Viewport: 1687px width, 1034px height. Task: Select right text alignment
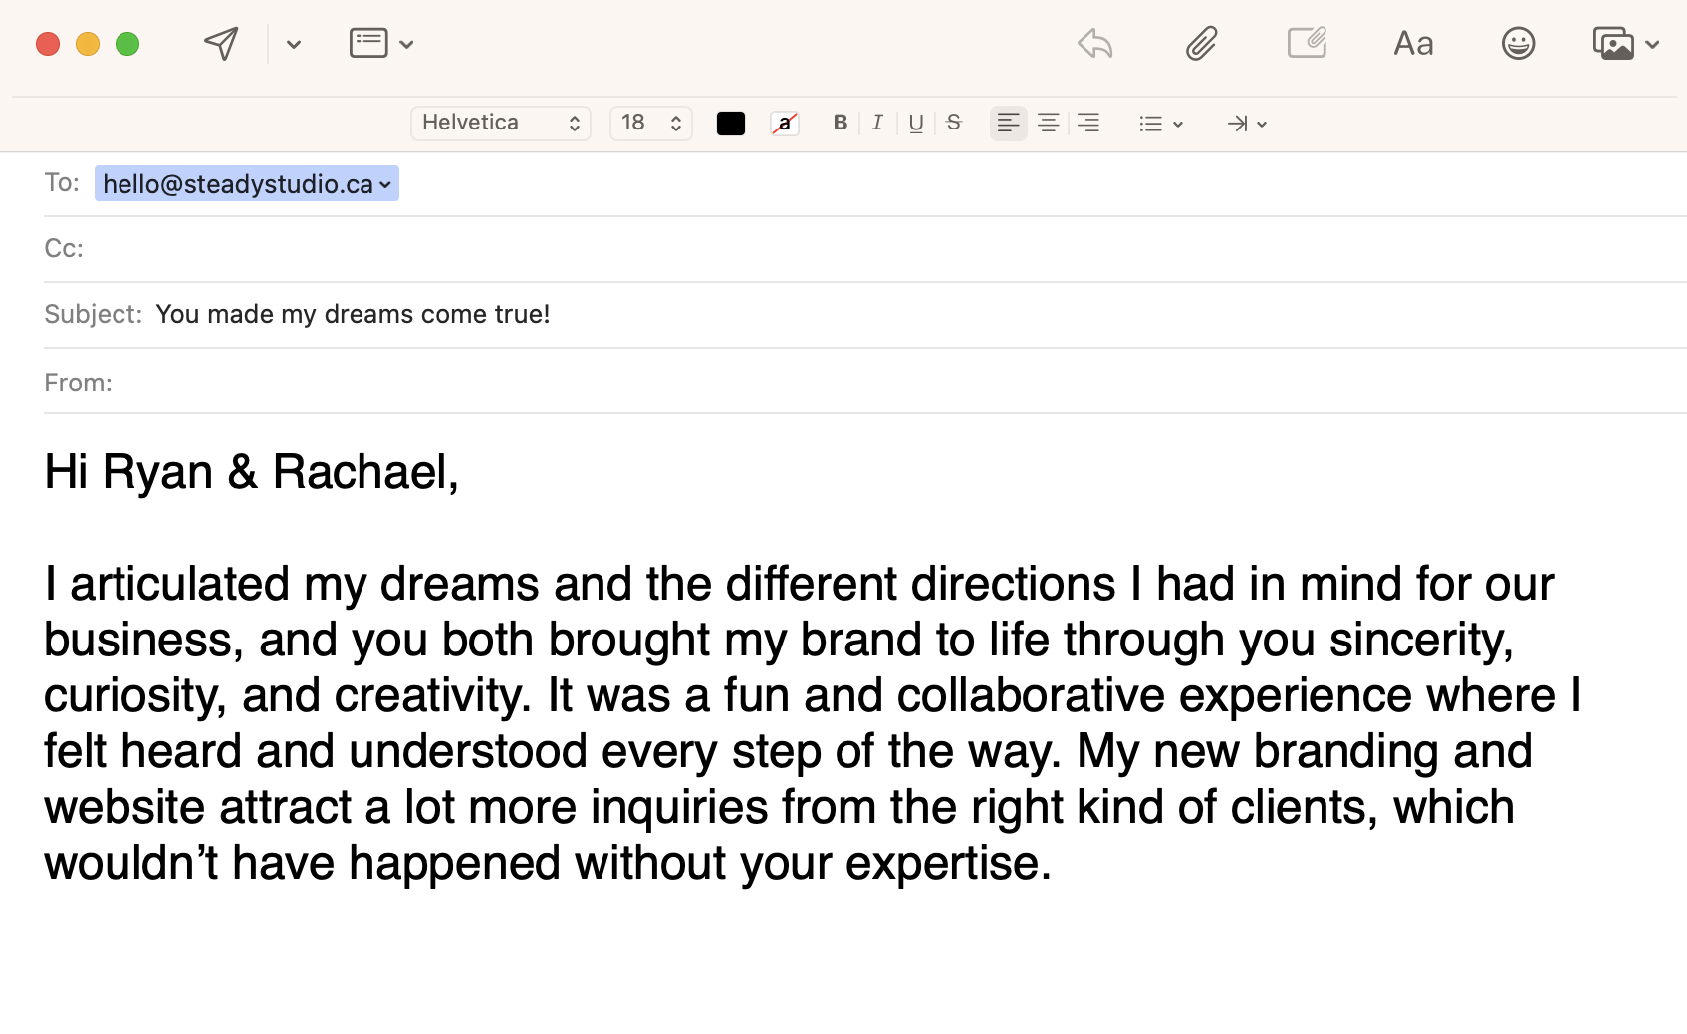pos(1088,123)
